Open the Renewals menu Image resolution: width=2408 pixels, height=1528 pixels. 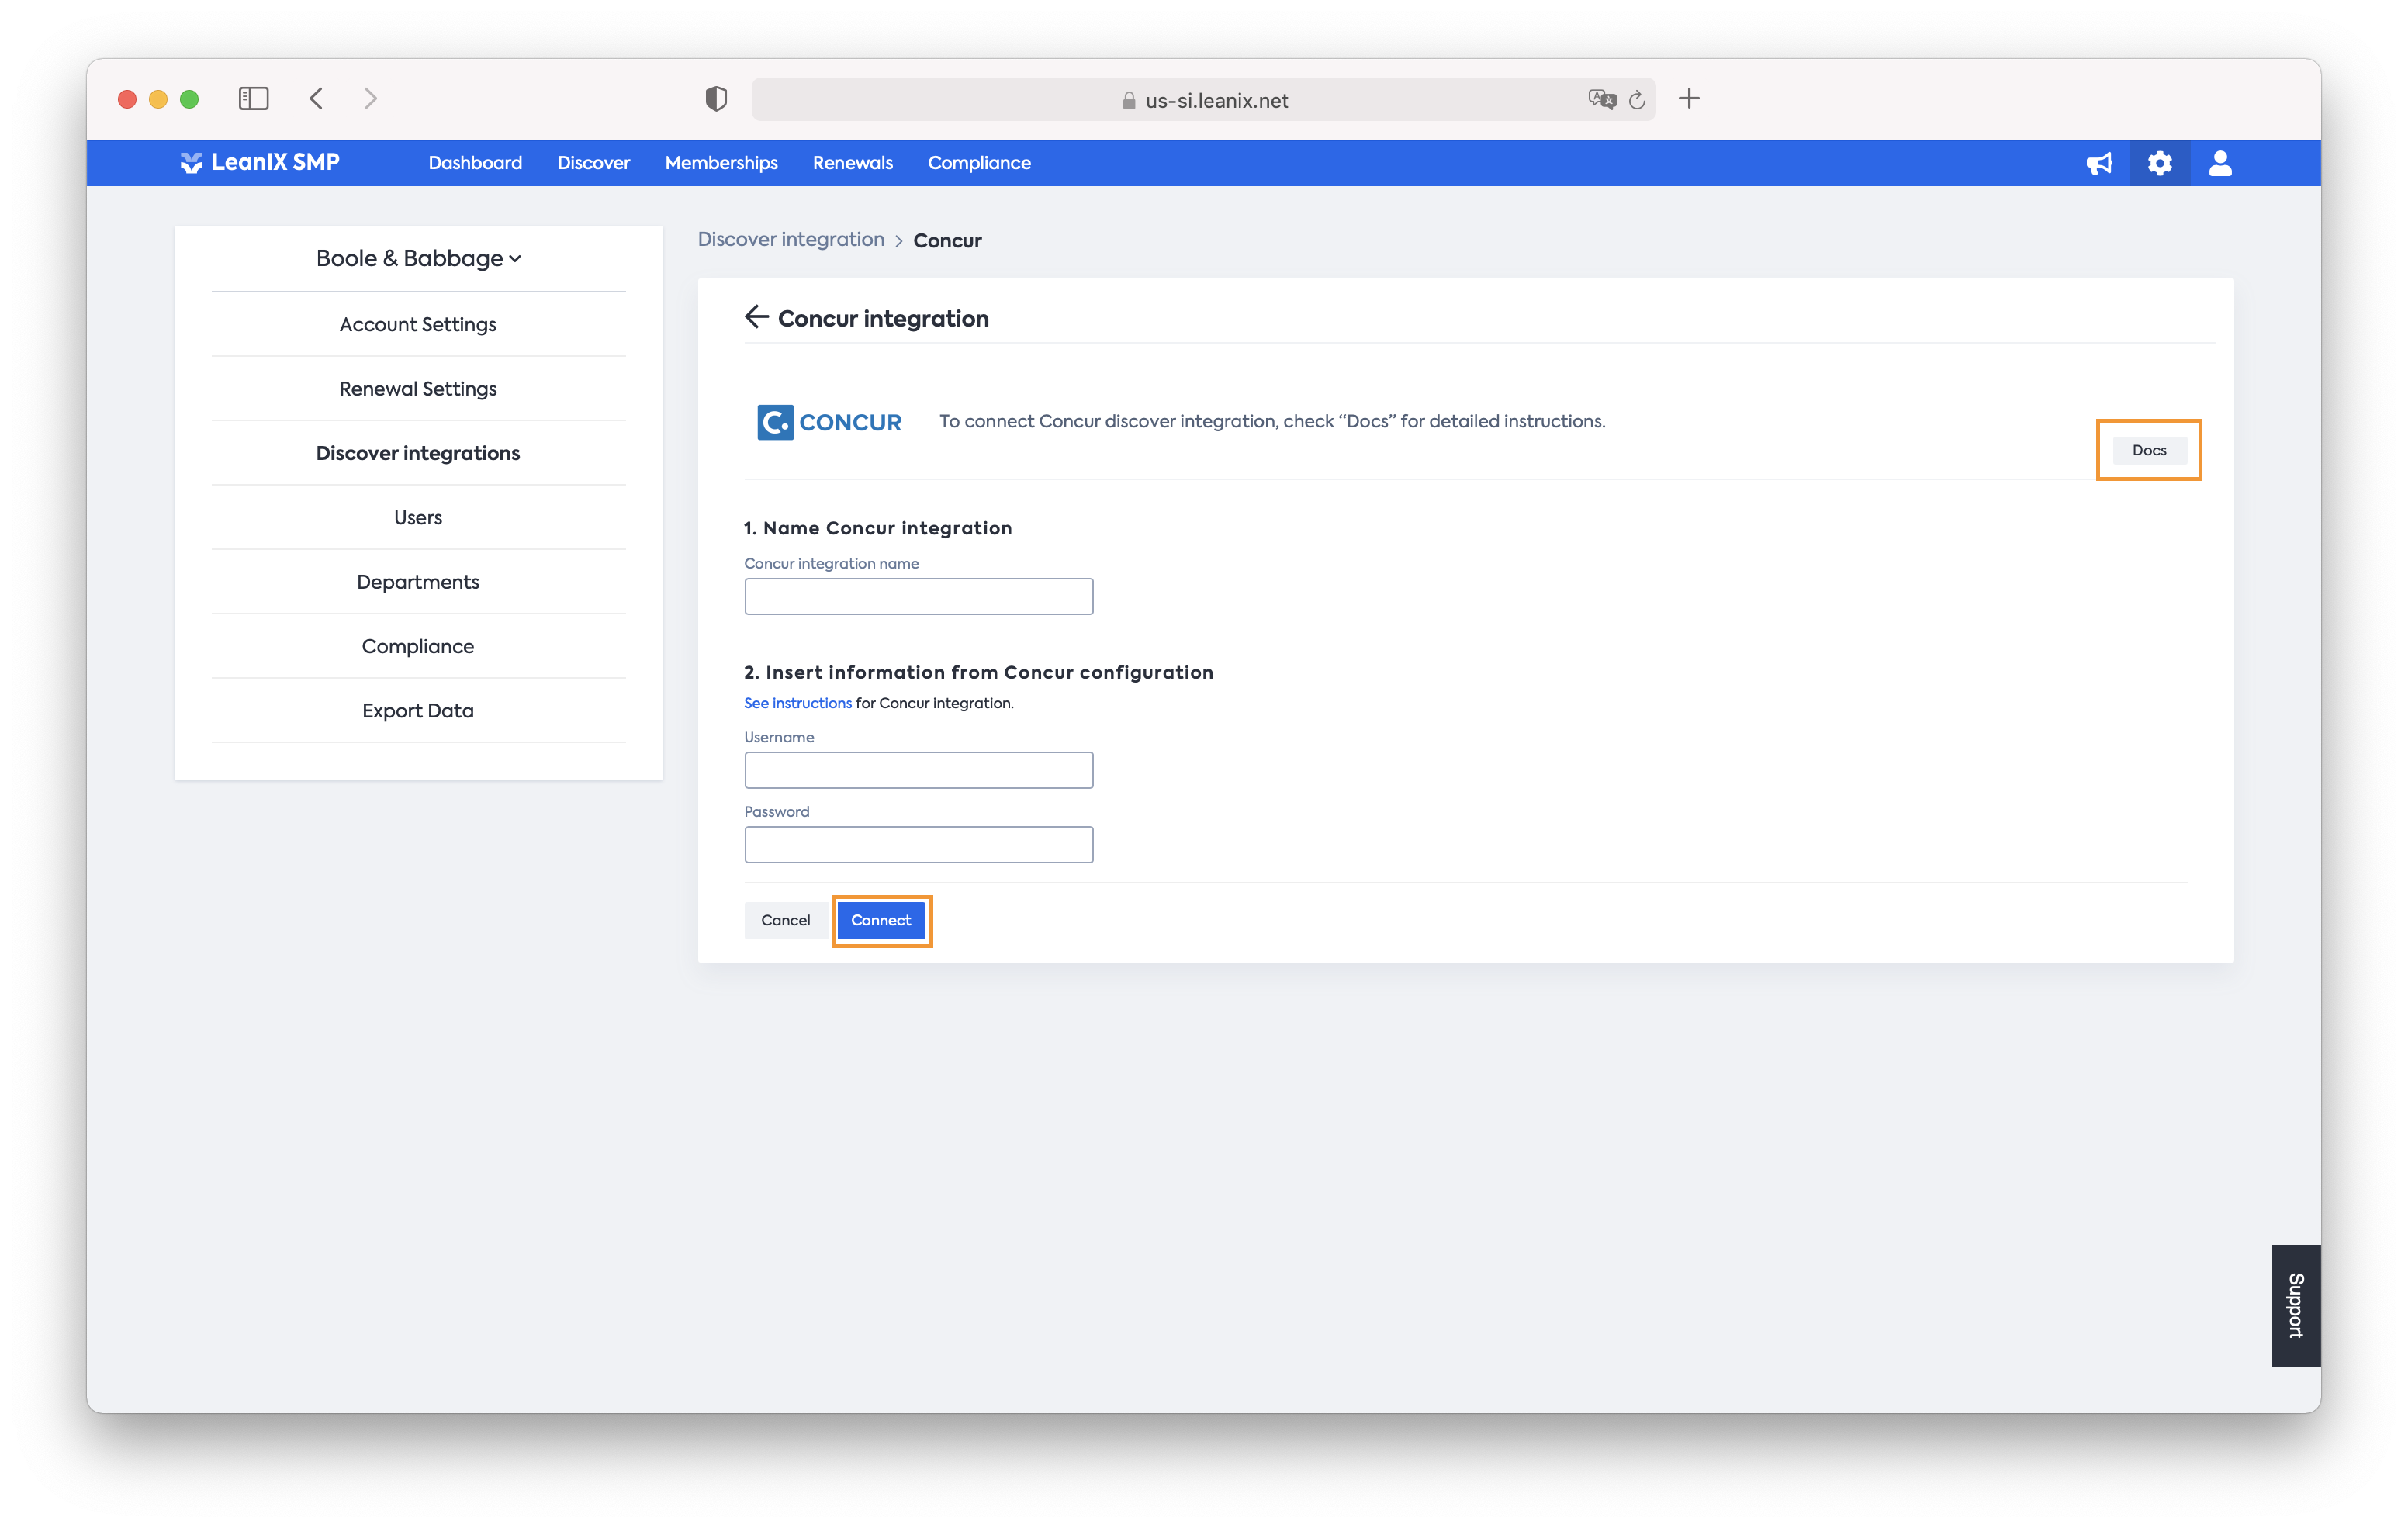(x=853, y=162)
